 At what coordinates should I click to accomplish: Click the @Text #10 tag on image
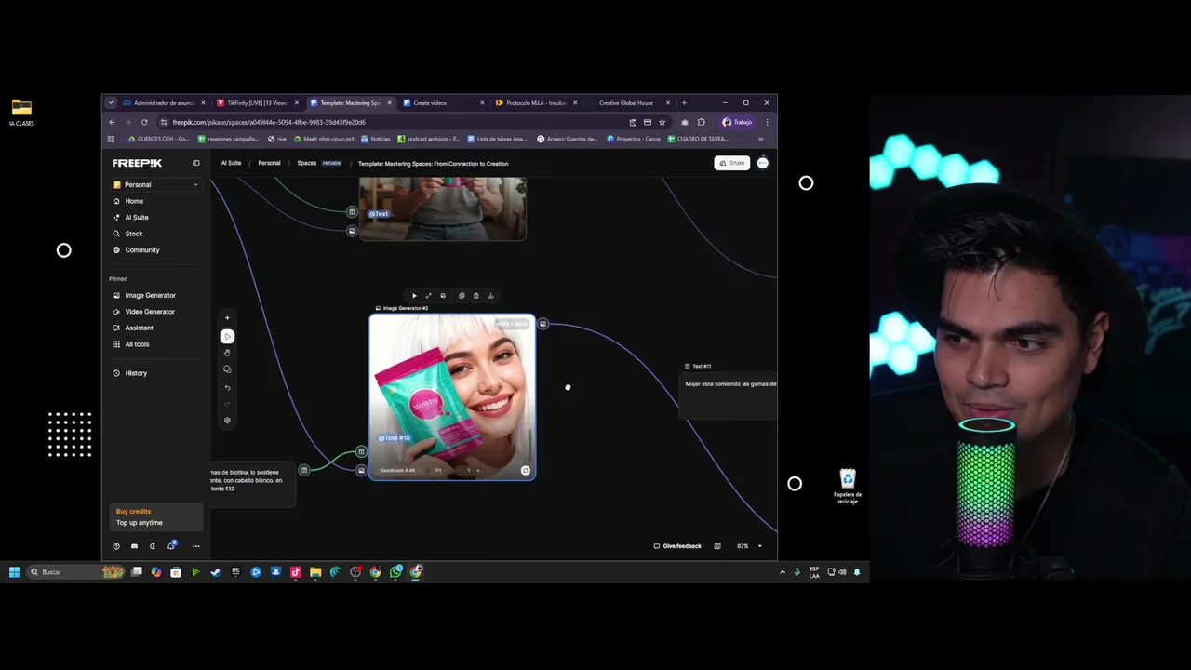coord(394,437)
